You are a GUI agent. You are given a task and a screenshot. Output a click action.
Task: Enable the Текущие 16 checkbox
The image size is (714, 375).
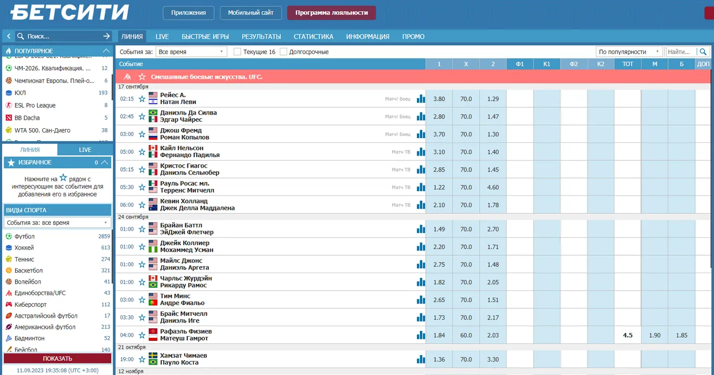click(237, 51)
